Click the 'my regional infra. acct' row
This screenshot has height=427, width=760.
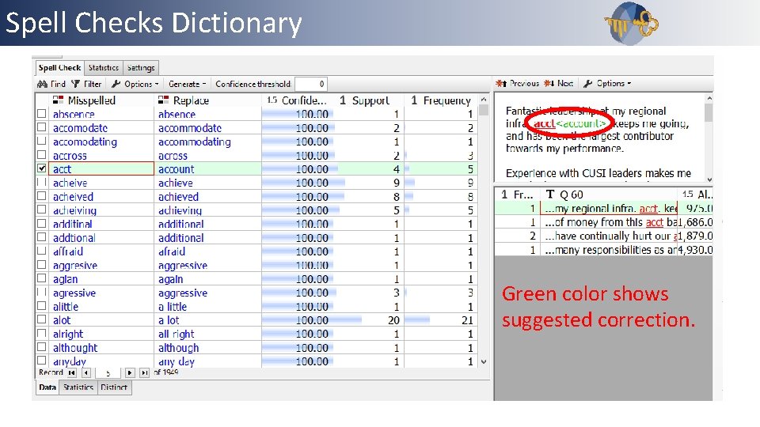[603, 209]
